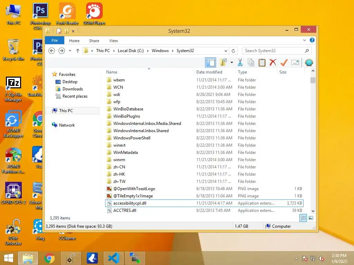The width and height of the screenshot is (354, 265).
Task: Open Visual Studio Code from taskbar
Action: tap(113, 258)
